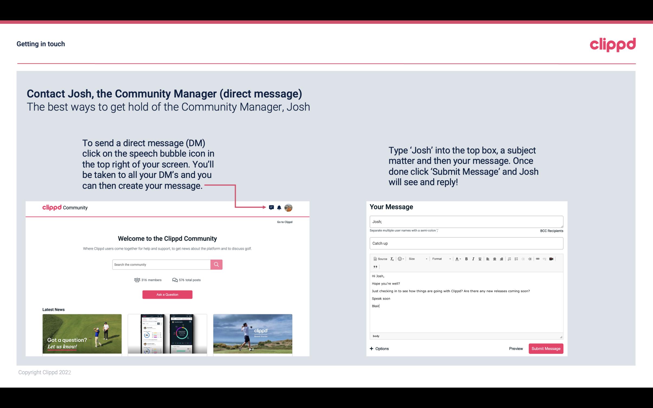
Task: Click the Preview message button
Action: pos(516,348)
